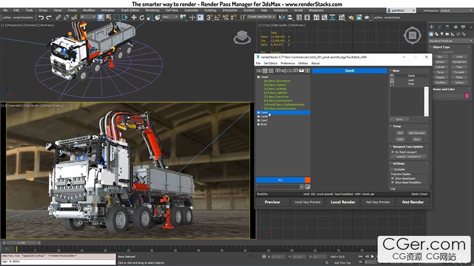
Task: Click the Preview button
Action: click(x=273, y=202)
